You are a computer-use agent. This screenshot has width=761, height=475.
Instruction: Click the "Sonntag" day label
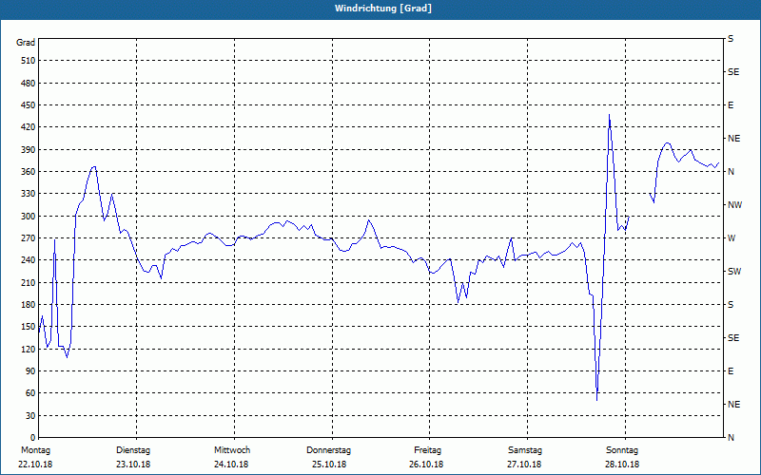pyautogui.click(x=622, y=450)
